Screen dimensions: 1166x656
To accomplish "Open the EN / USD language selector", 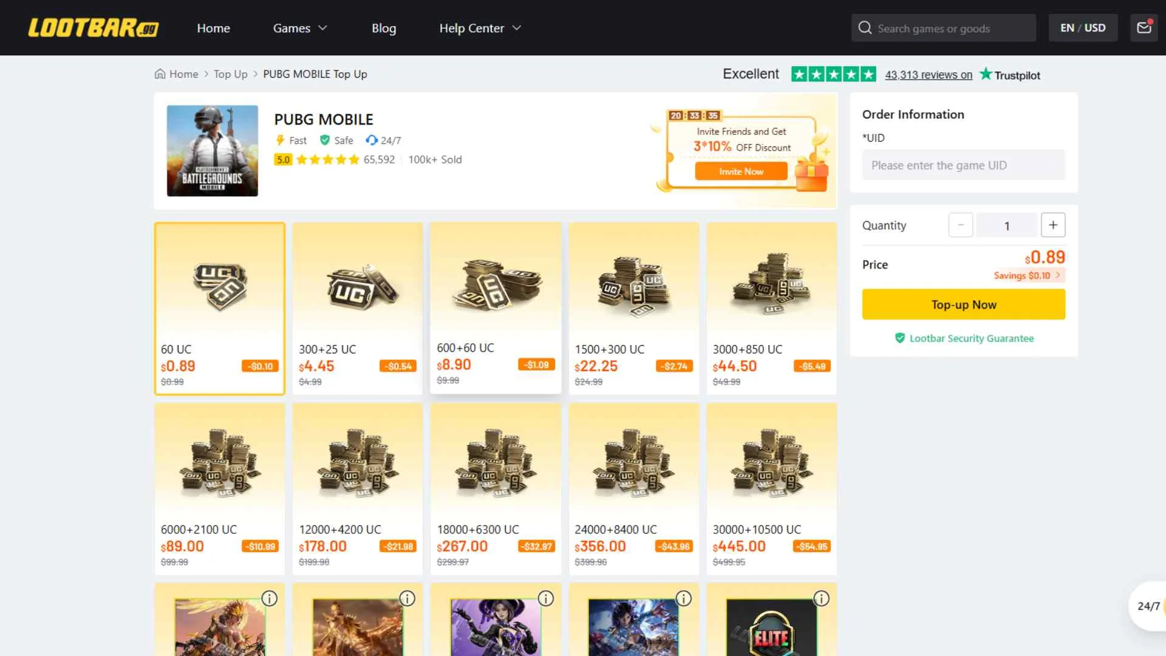I will pyautogui.click(x=1083, y=27).
